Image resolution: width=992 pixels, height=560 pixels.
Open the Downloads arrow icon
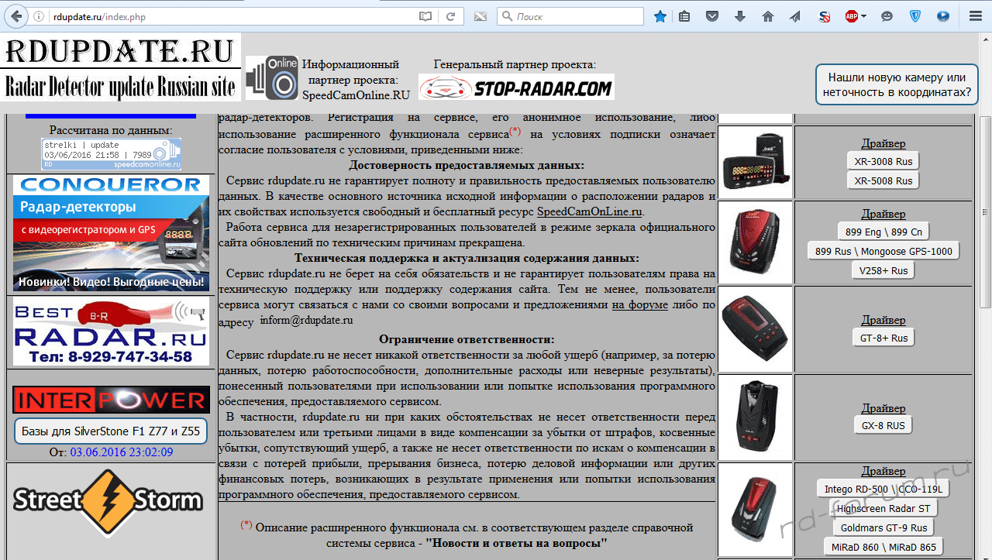coord(740,16)
